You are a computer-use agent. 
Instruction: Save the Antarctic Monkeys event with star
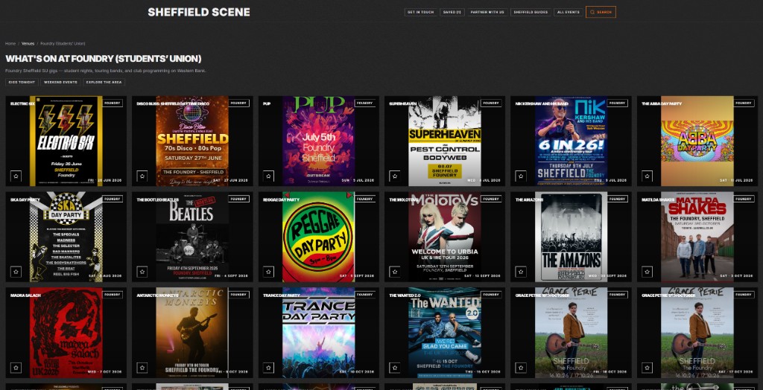point(142,368)
